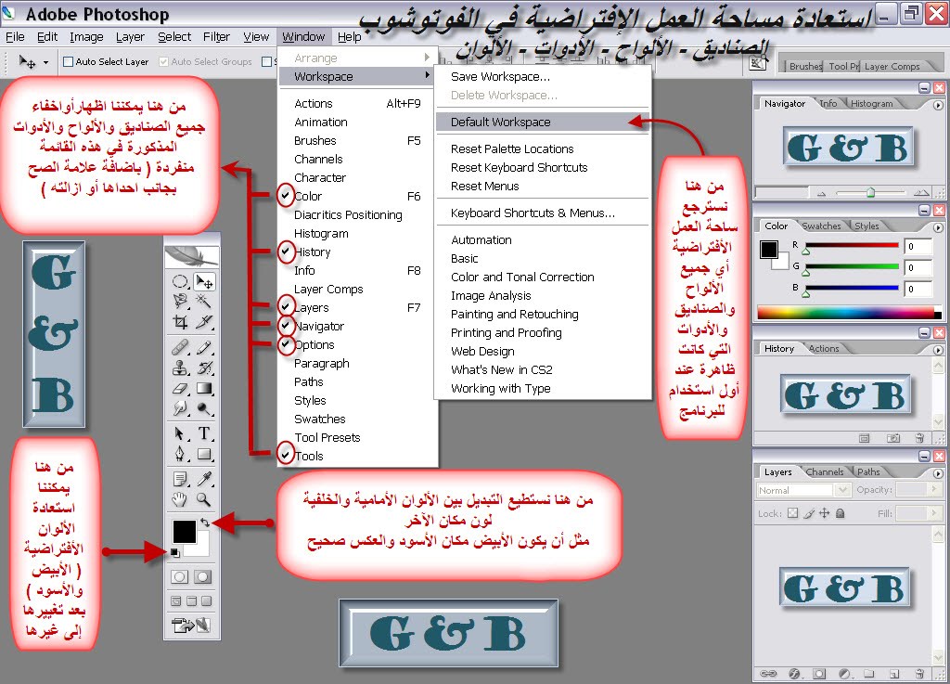
Task: Expand the Normal blend mode dropdown
Action: point(842,490)
